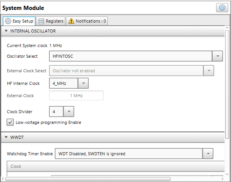Open the Watchdog Timer Enable dropdown
Viewport: 231px width, 182px height.
(208, 154)
